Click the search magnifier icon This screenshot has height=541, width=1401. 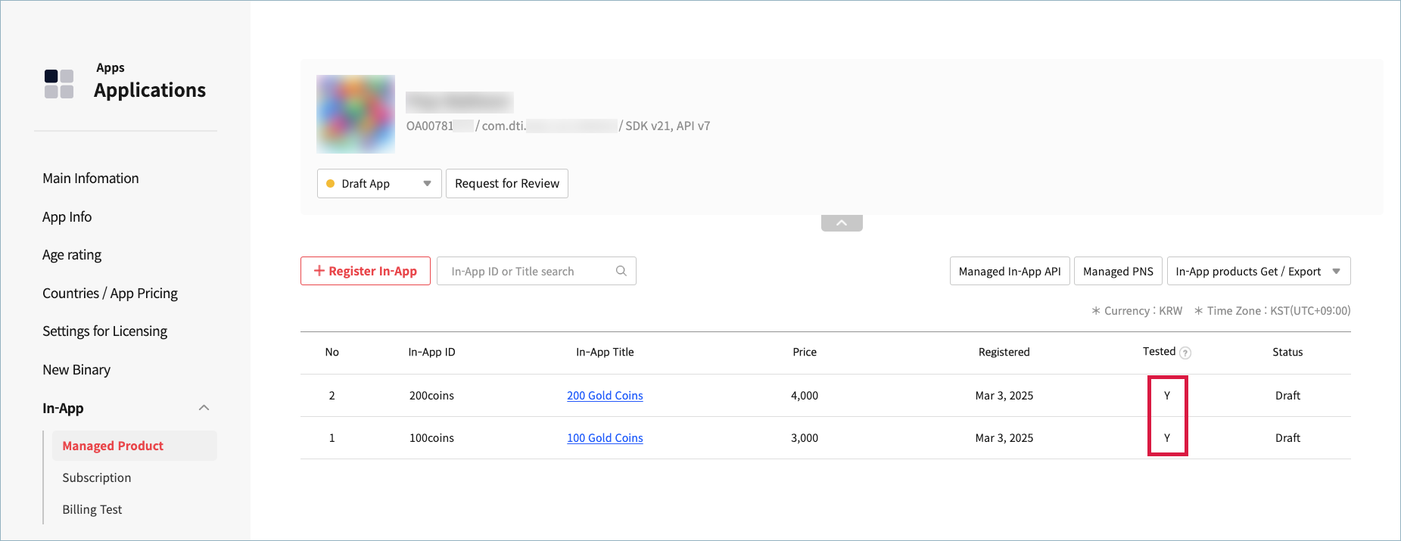tap(621, 271)
